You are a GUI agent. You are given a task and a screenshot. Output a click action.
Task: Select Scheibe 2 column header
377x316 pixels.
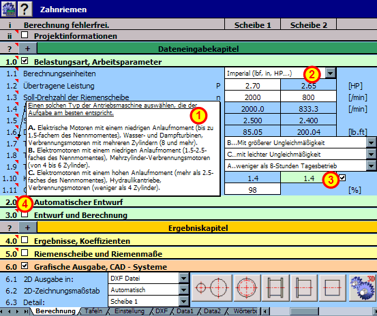click(308, 25)
